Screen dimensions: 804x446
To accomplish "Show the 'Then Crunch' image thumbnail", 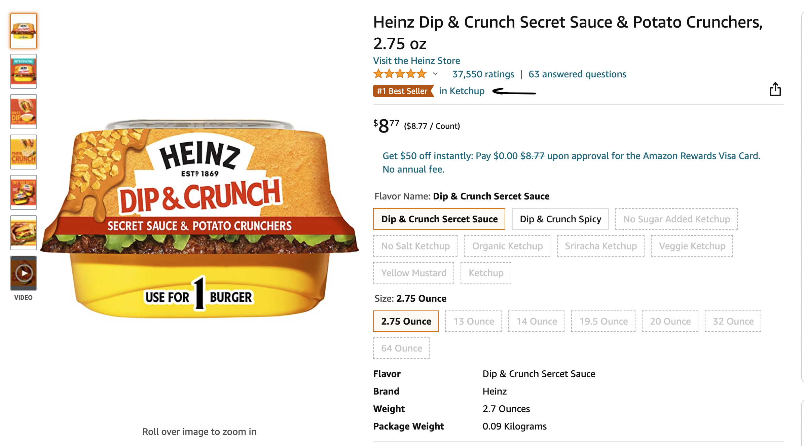I will pos(24,152).
